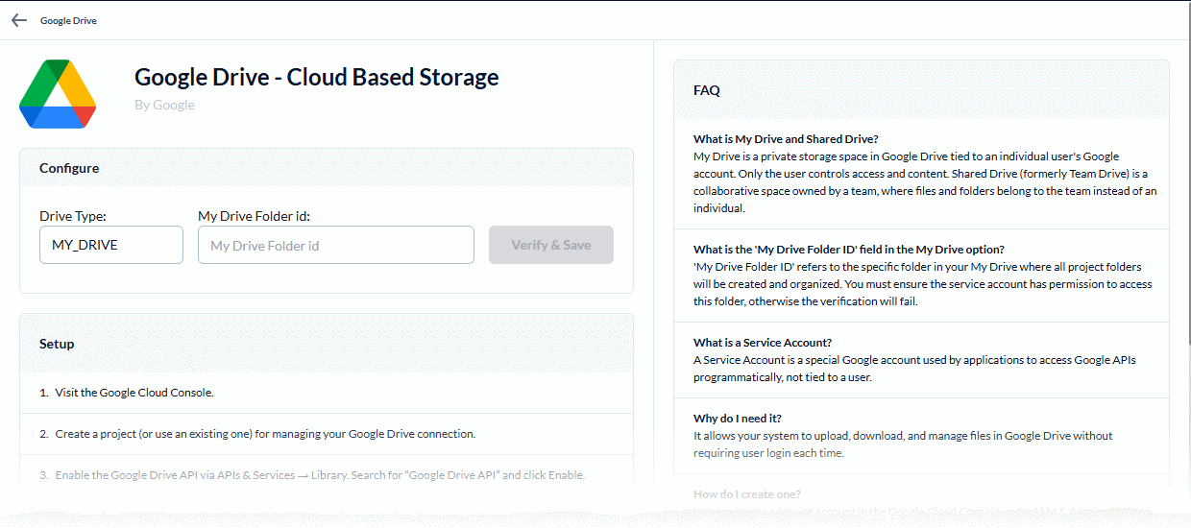
Task: Click the 'My Drive Folder ID' field FAQ question
Action: coord(849,250)
